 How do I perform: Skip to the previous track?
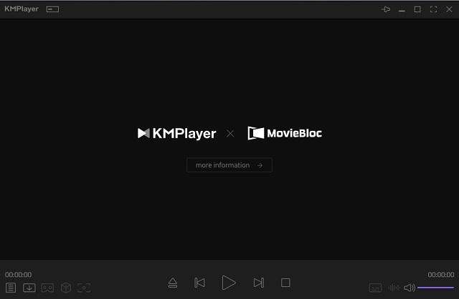tap(200, 283)
